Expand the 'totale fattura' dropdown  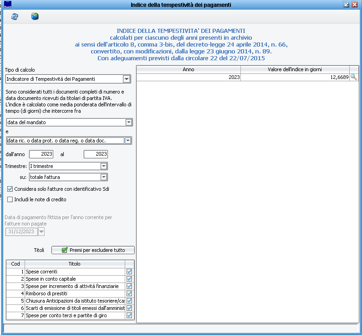coord(104,177)
